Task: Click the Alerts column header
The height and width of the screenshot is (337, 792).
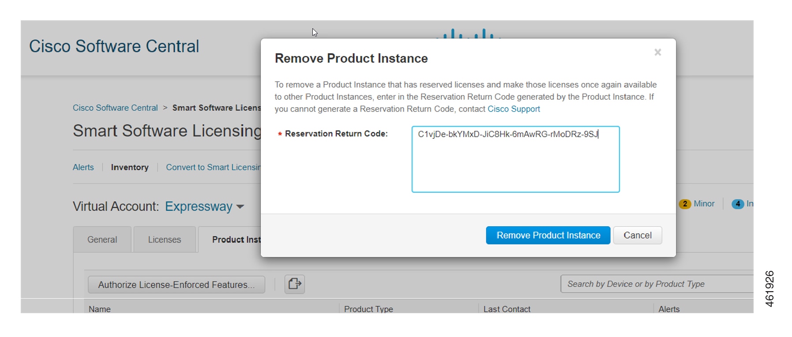Action: [669, 309]
